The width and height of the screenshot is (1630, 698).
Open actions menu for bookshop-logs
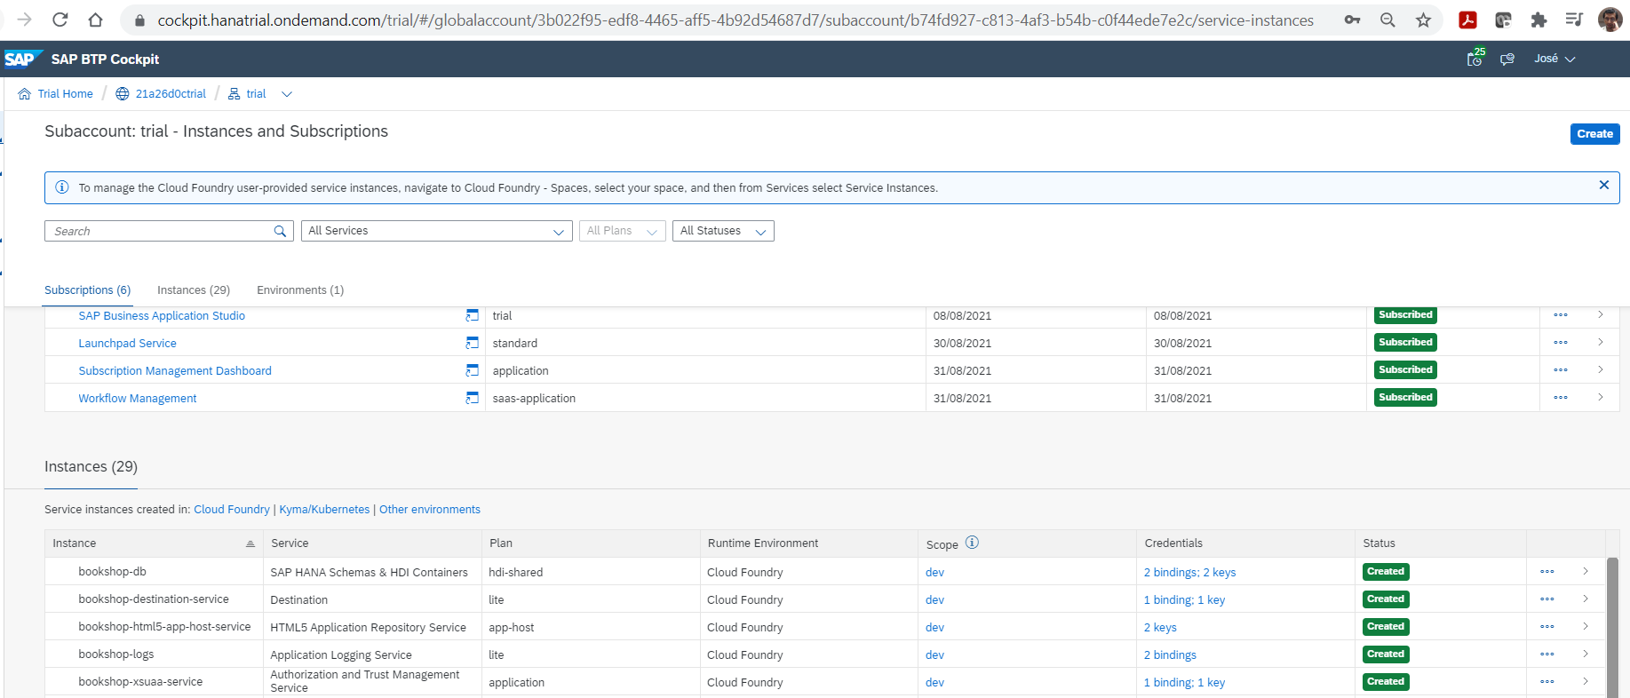coord(1547,654)
